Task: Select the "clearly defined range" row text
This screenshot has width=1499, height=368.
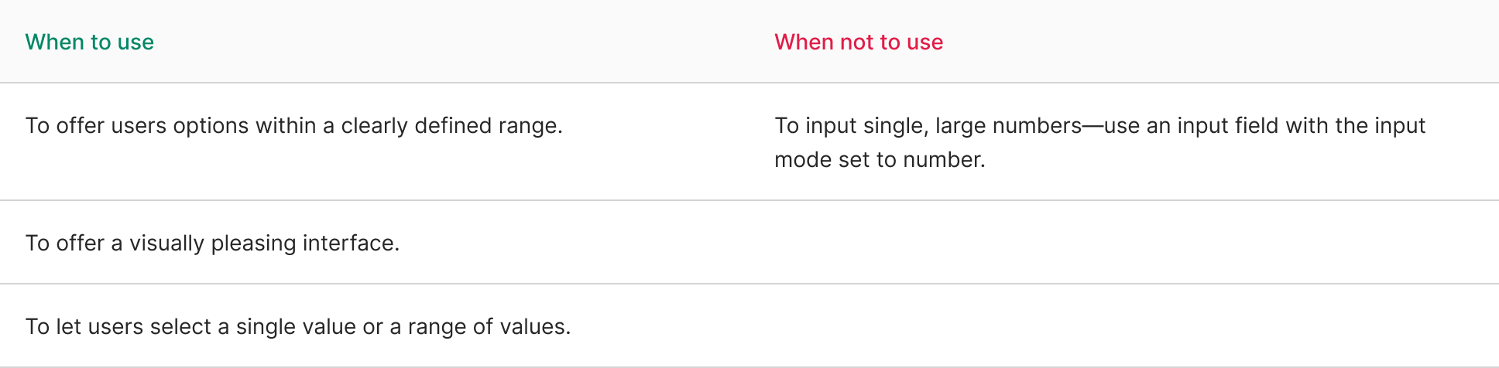Action: (293, 125)
